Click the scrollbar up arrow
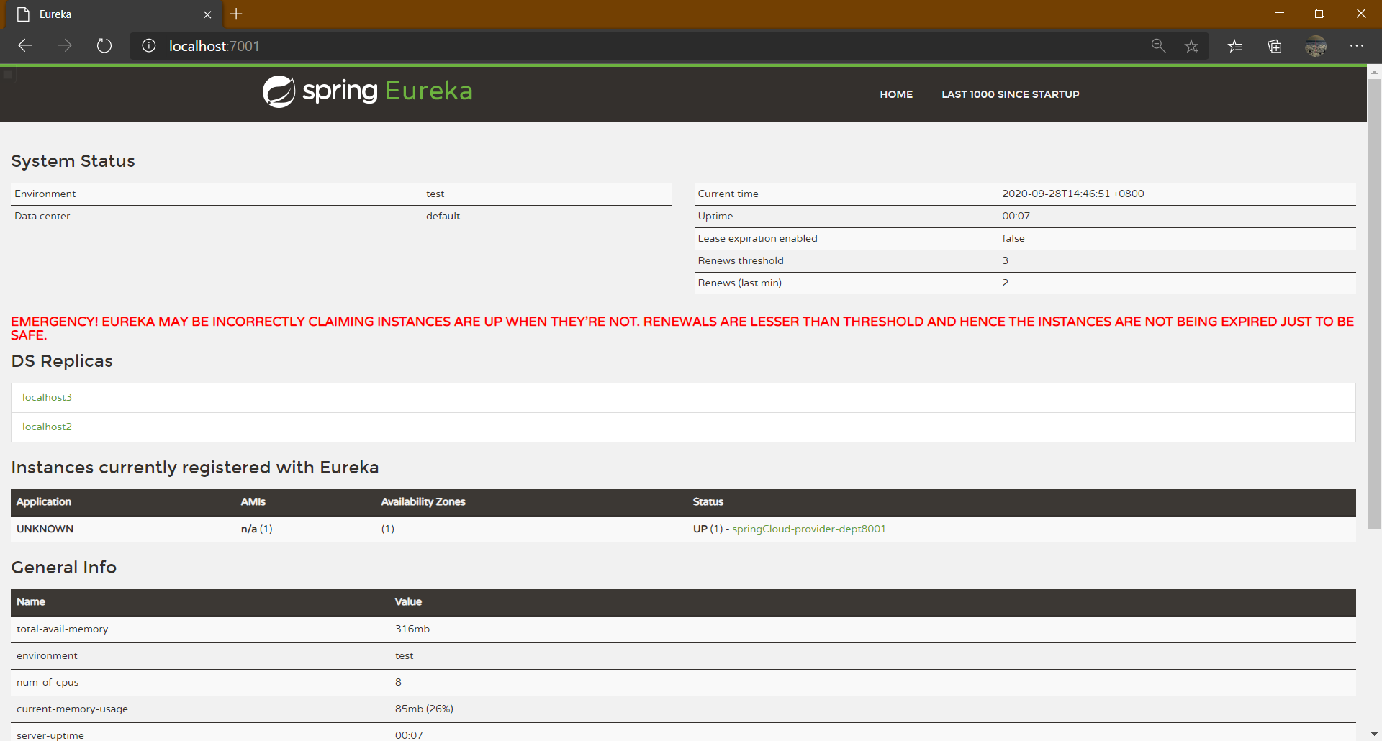Screen dimensions: 1382x741 click(1374, 73)
